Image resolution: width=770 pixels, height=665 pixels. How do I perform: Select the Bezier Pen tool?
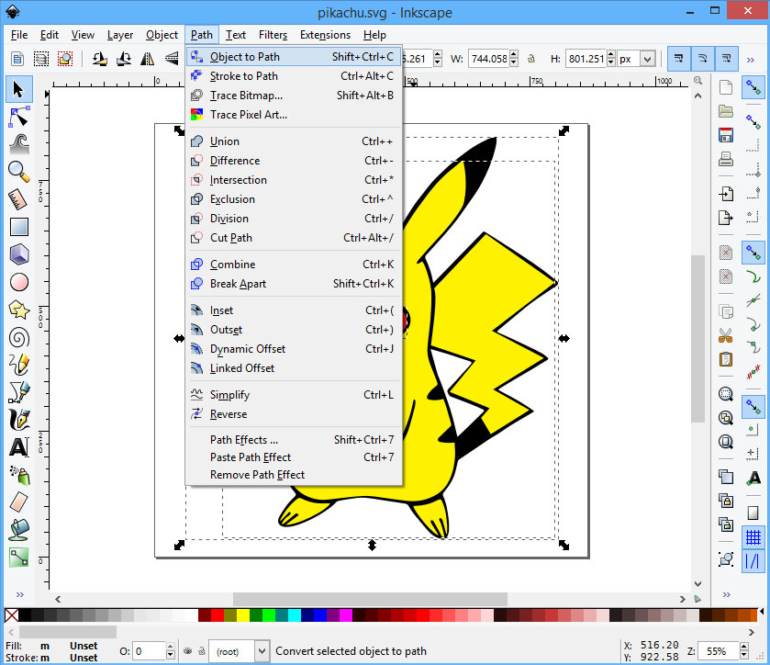(18, 392)
